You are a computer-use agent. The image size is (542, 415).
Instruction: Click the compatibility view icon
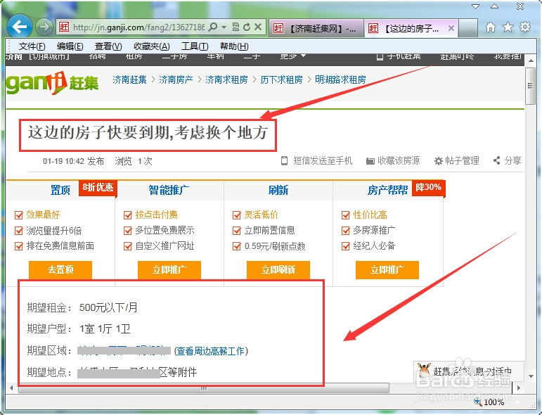(235, 27)
